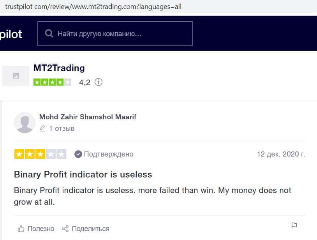Open review titled Binary Profit indicator is useless

coord(83,174)
